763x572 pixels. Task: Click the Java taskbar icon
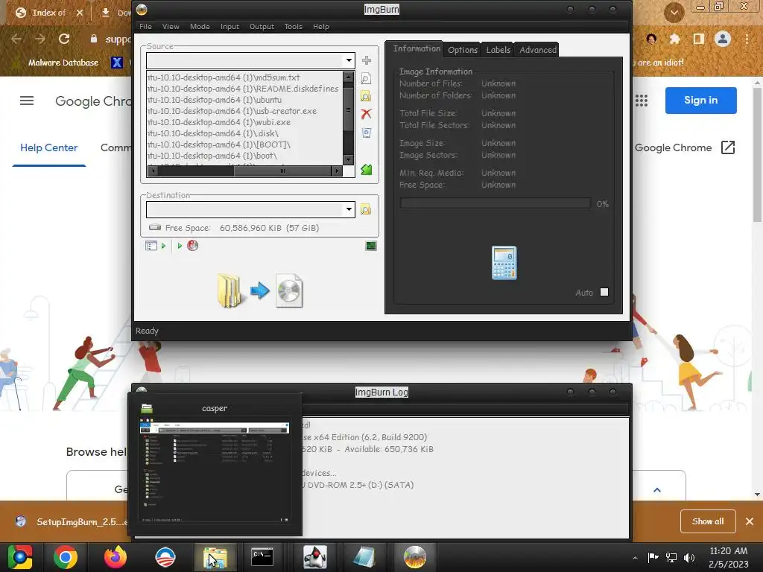[315, 557]
